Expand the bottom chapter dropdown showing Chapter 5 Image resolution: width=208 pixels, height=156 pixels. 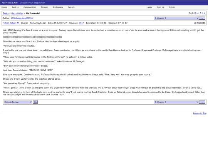pos(176,102)
